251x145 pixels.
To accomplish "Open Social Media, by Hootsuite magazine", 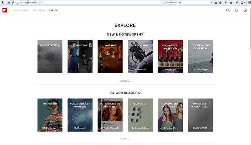I will (80, 115).
